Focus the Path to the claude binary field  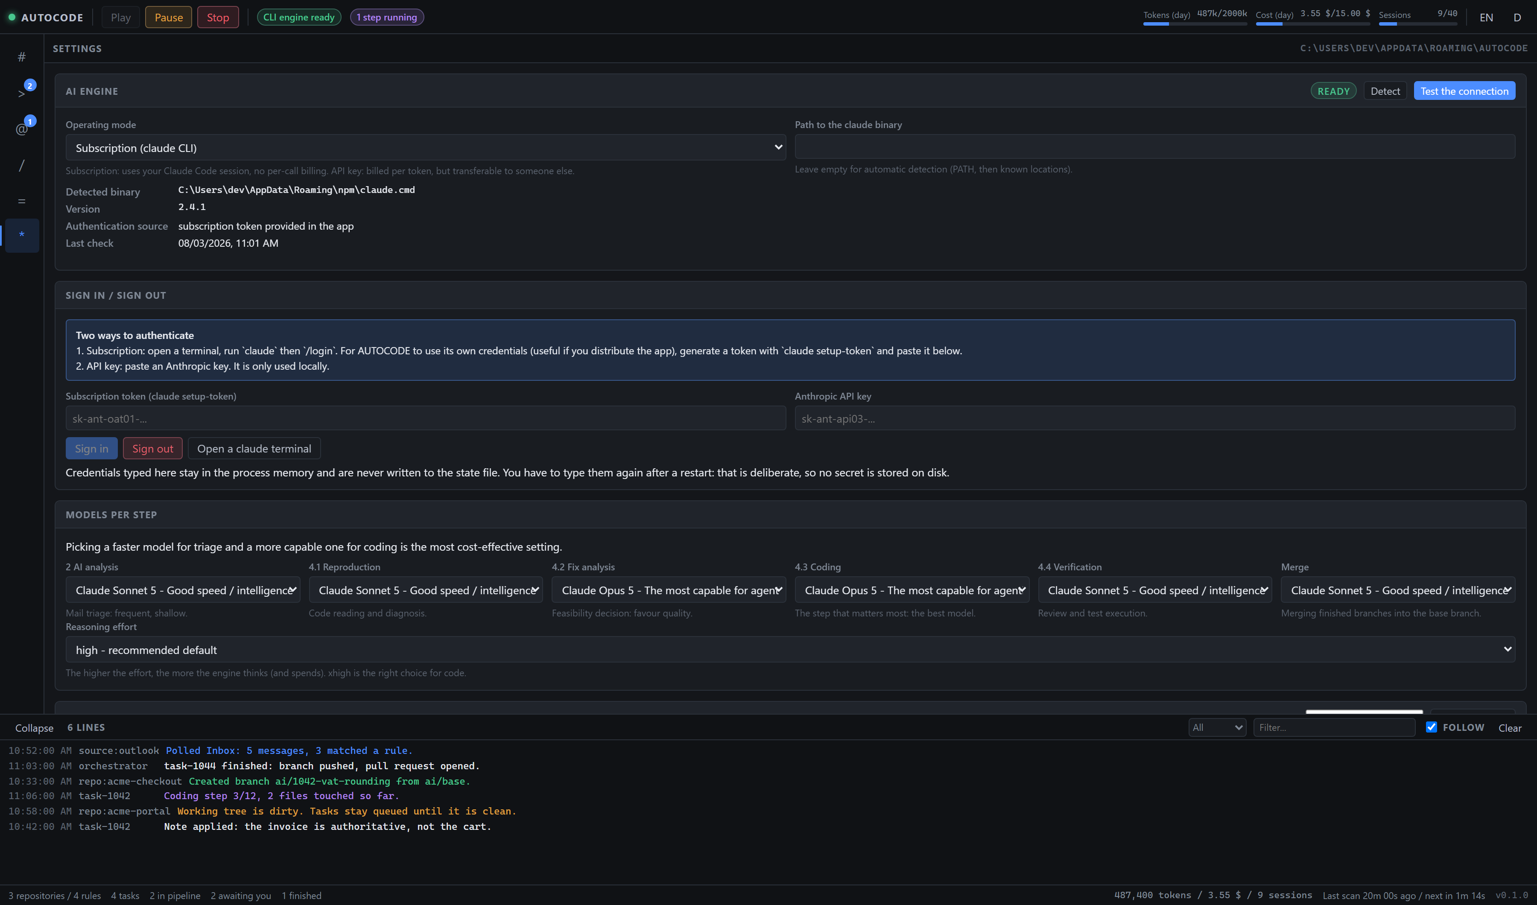[1154, 146]
